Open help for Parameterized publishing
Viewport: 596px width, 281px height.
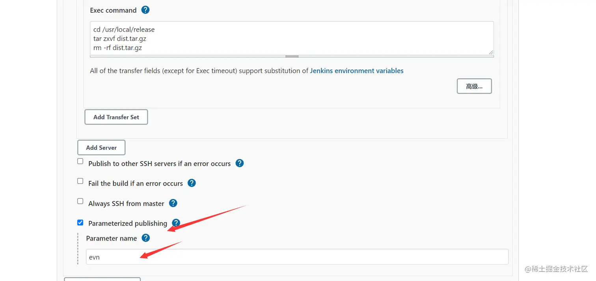tap(176, 223)
